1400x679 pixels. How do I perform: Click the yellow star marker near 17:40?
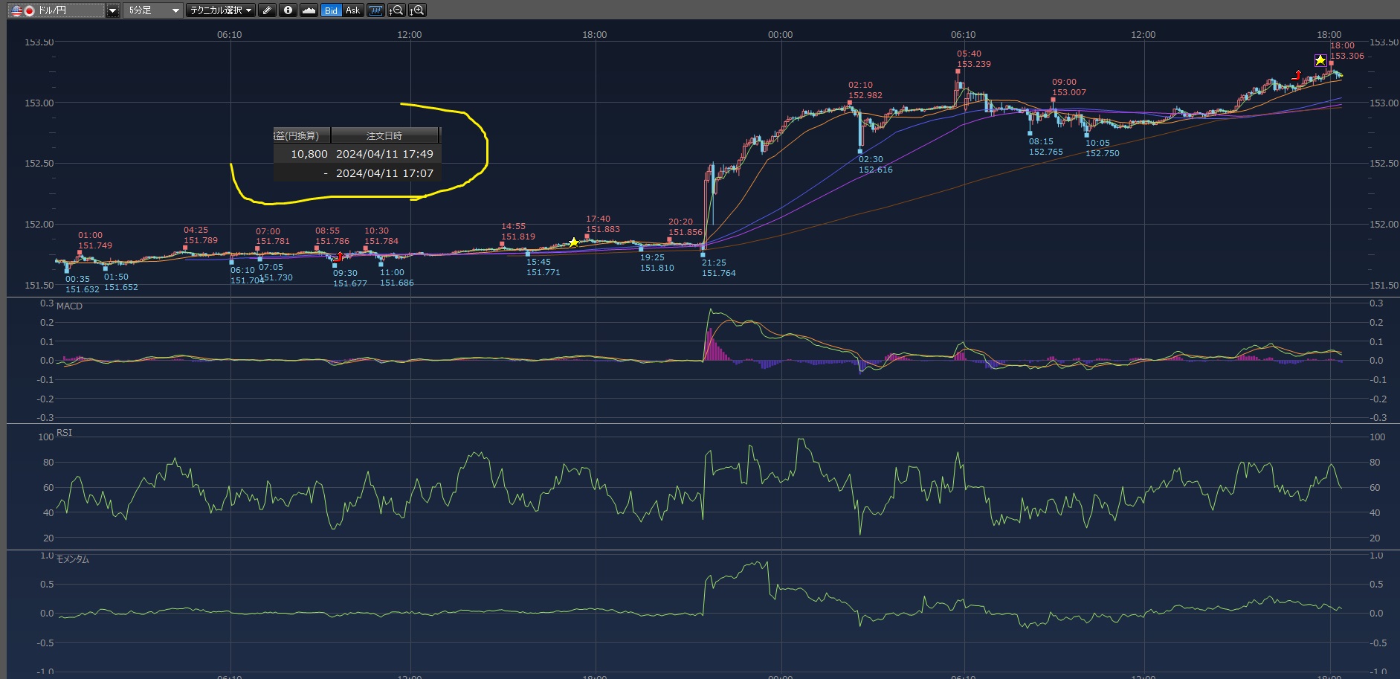[x=573, y=242]
